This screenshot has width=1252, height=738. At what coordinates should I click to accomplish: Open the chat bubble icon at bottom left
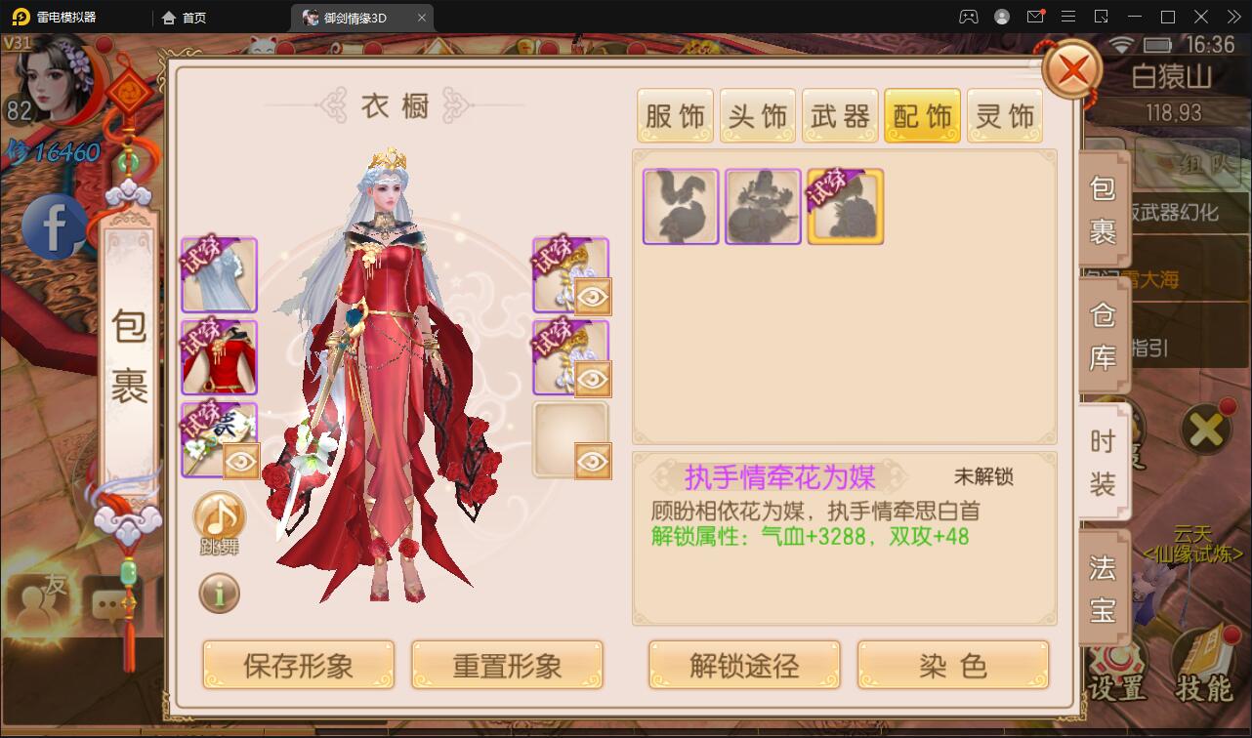(112, 605)
